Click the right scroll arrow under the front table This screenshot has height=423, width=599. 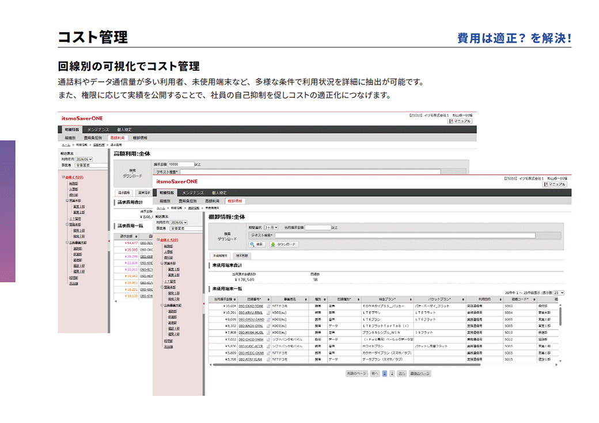(556, 365)
